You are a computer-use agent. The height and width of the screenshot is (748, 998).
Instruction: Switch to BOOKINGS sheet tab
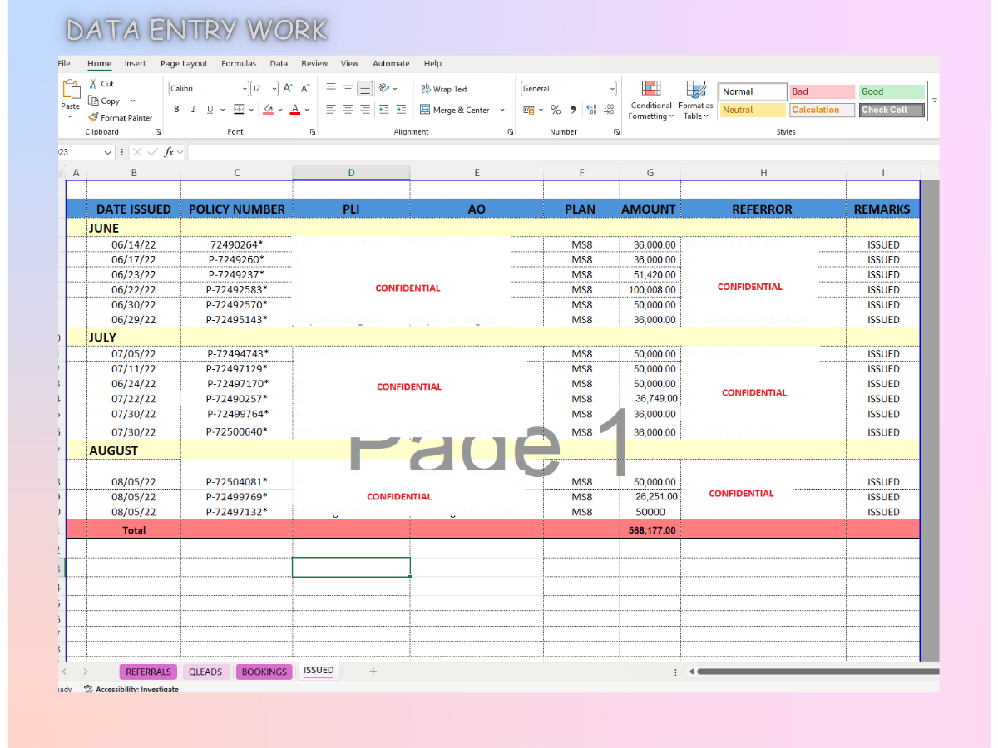pos(264,672)
